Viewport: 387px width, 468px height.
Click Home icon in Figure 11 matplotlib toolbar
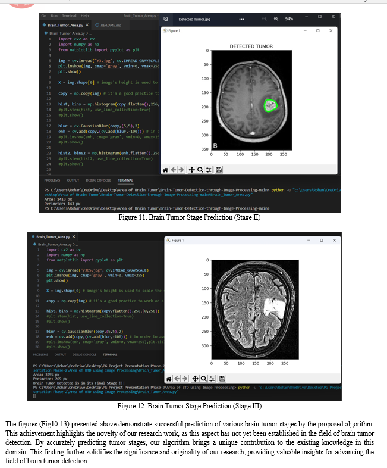tap(165, 170)
